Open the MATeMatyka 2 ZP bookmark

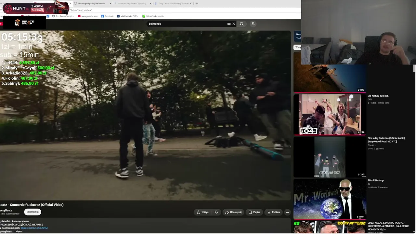(127, 16)
